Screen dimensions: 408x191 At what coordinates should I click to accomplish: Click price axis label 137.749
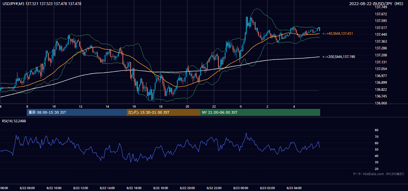pos(381,7)
